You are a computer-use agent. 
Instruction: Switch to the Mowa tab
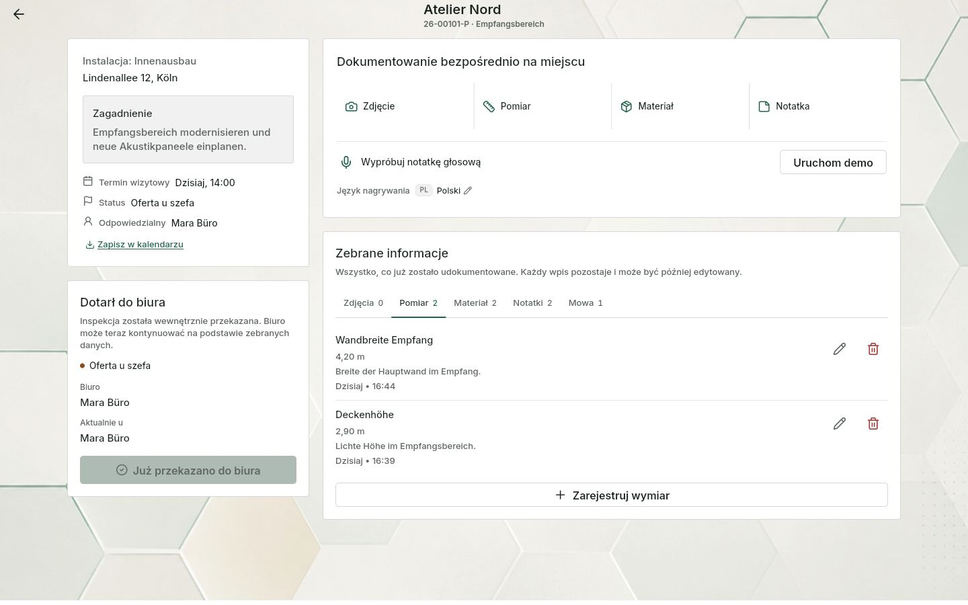click(586, 303)
